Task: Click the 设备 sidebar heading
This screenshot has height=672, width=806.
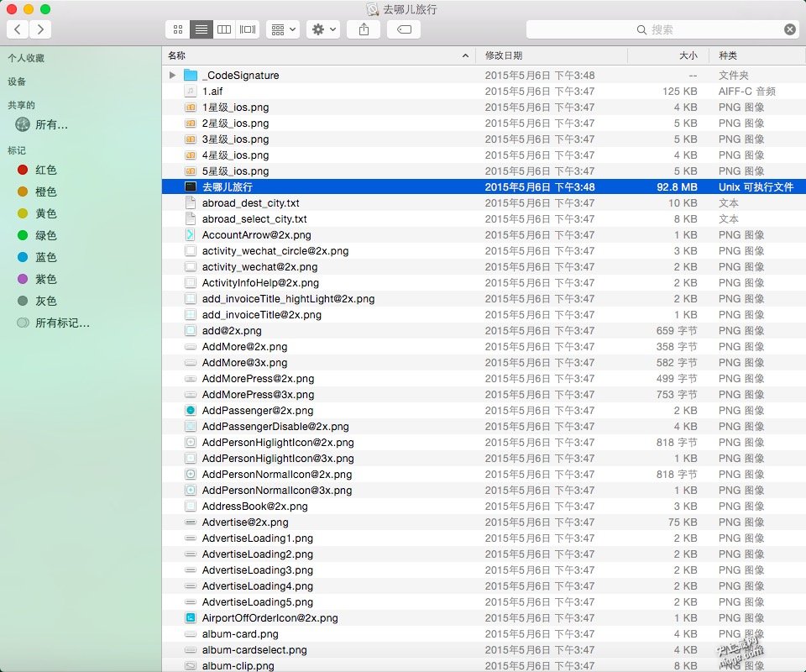Action: pyautogui.click(x=17, y=81)
